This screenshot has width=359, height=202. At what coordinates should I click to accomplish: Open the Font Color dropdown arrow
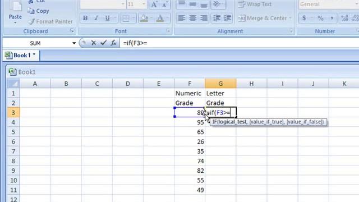(167, 18)
